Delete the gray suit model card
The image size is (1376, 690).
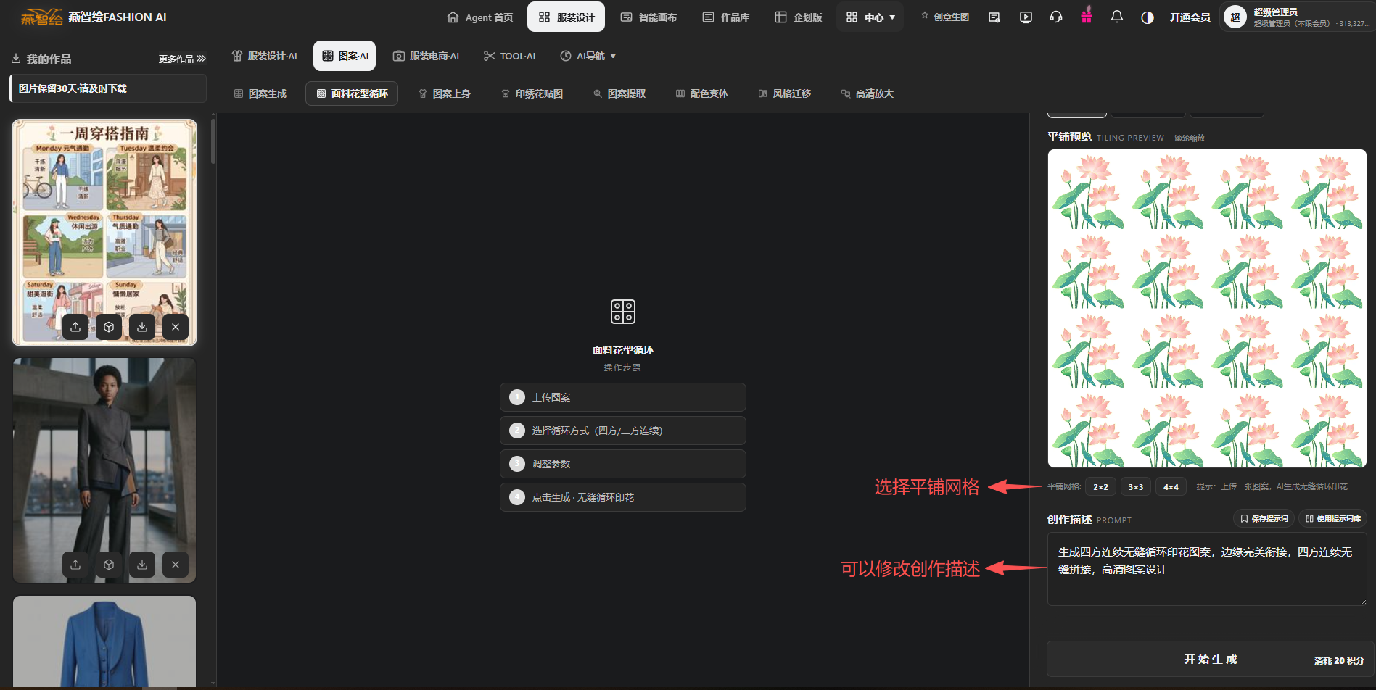point(176,565)
